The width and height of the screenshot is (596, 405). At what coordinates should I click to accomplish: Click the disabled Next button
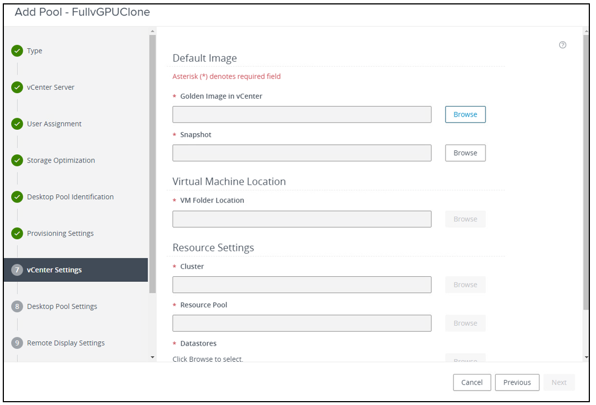[x=559, y=382]
